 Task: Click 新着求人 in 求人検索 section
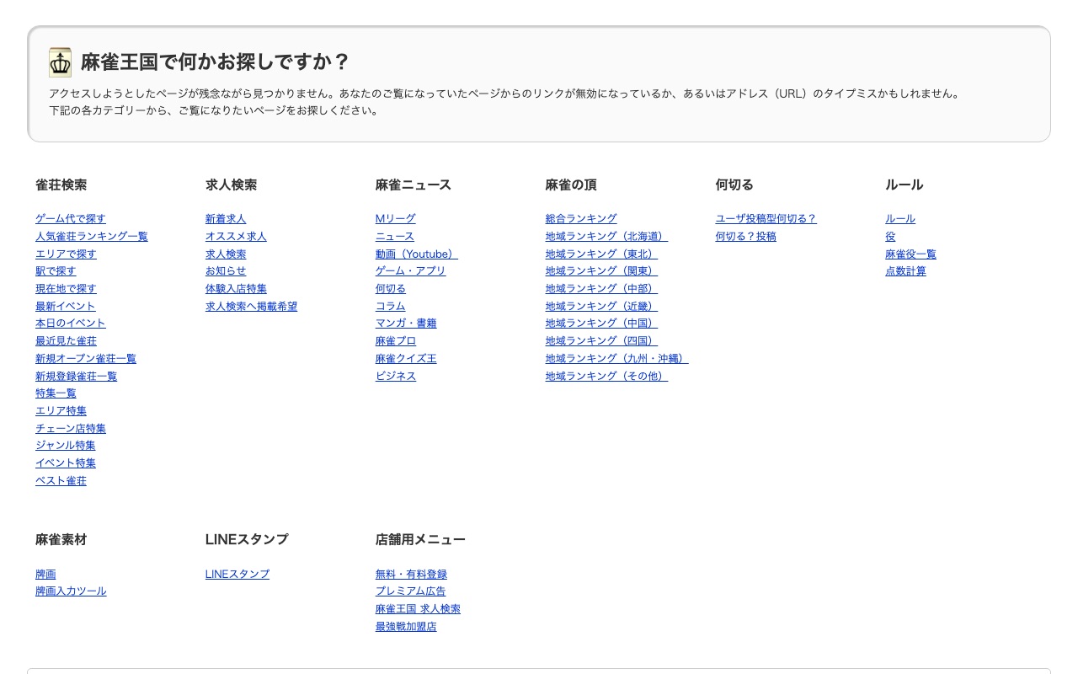(x=225, y=218)
